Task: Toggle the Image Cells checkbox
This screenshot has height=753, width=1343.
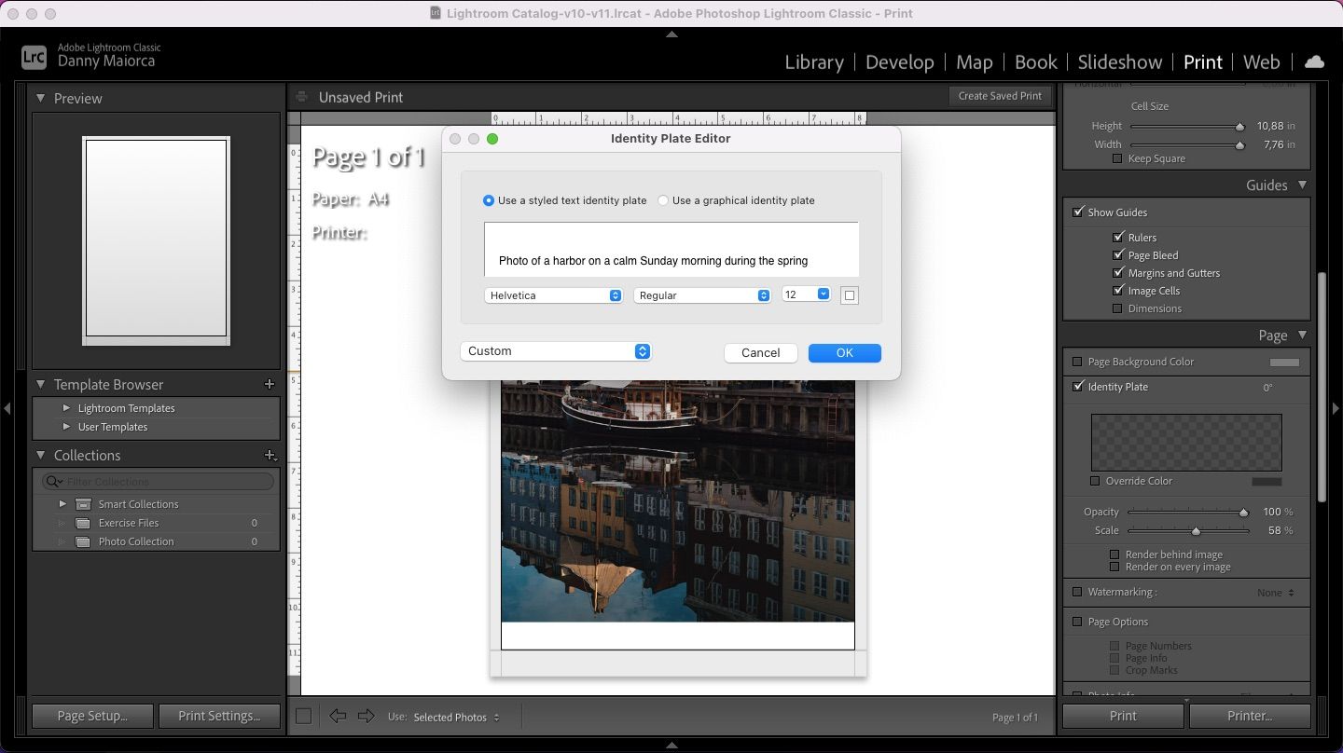Action: coord(1117,290)
